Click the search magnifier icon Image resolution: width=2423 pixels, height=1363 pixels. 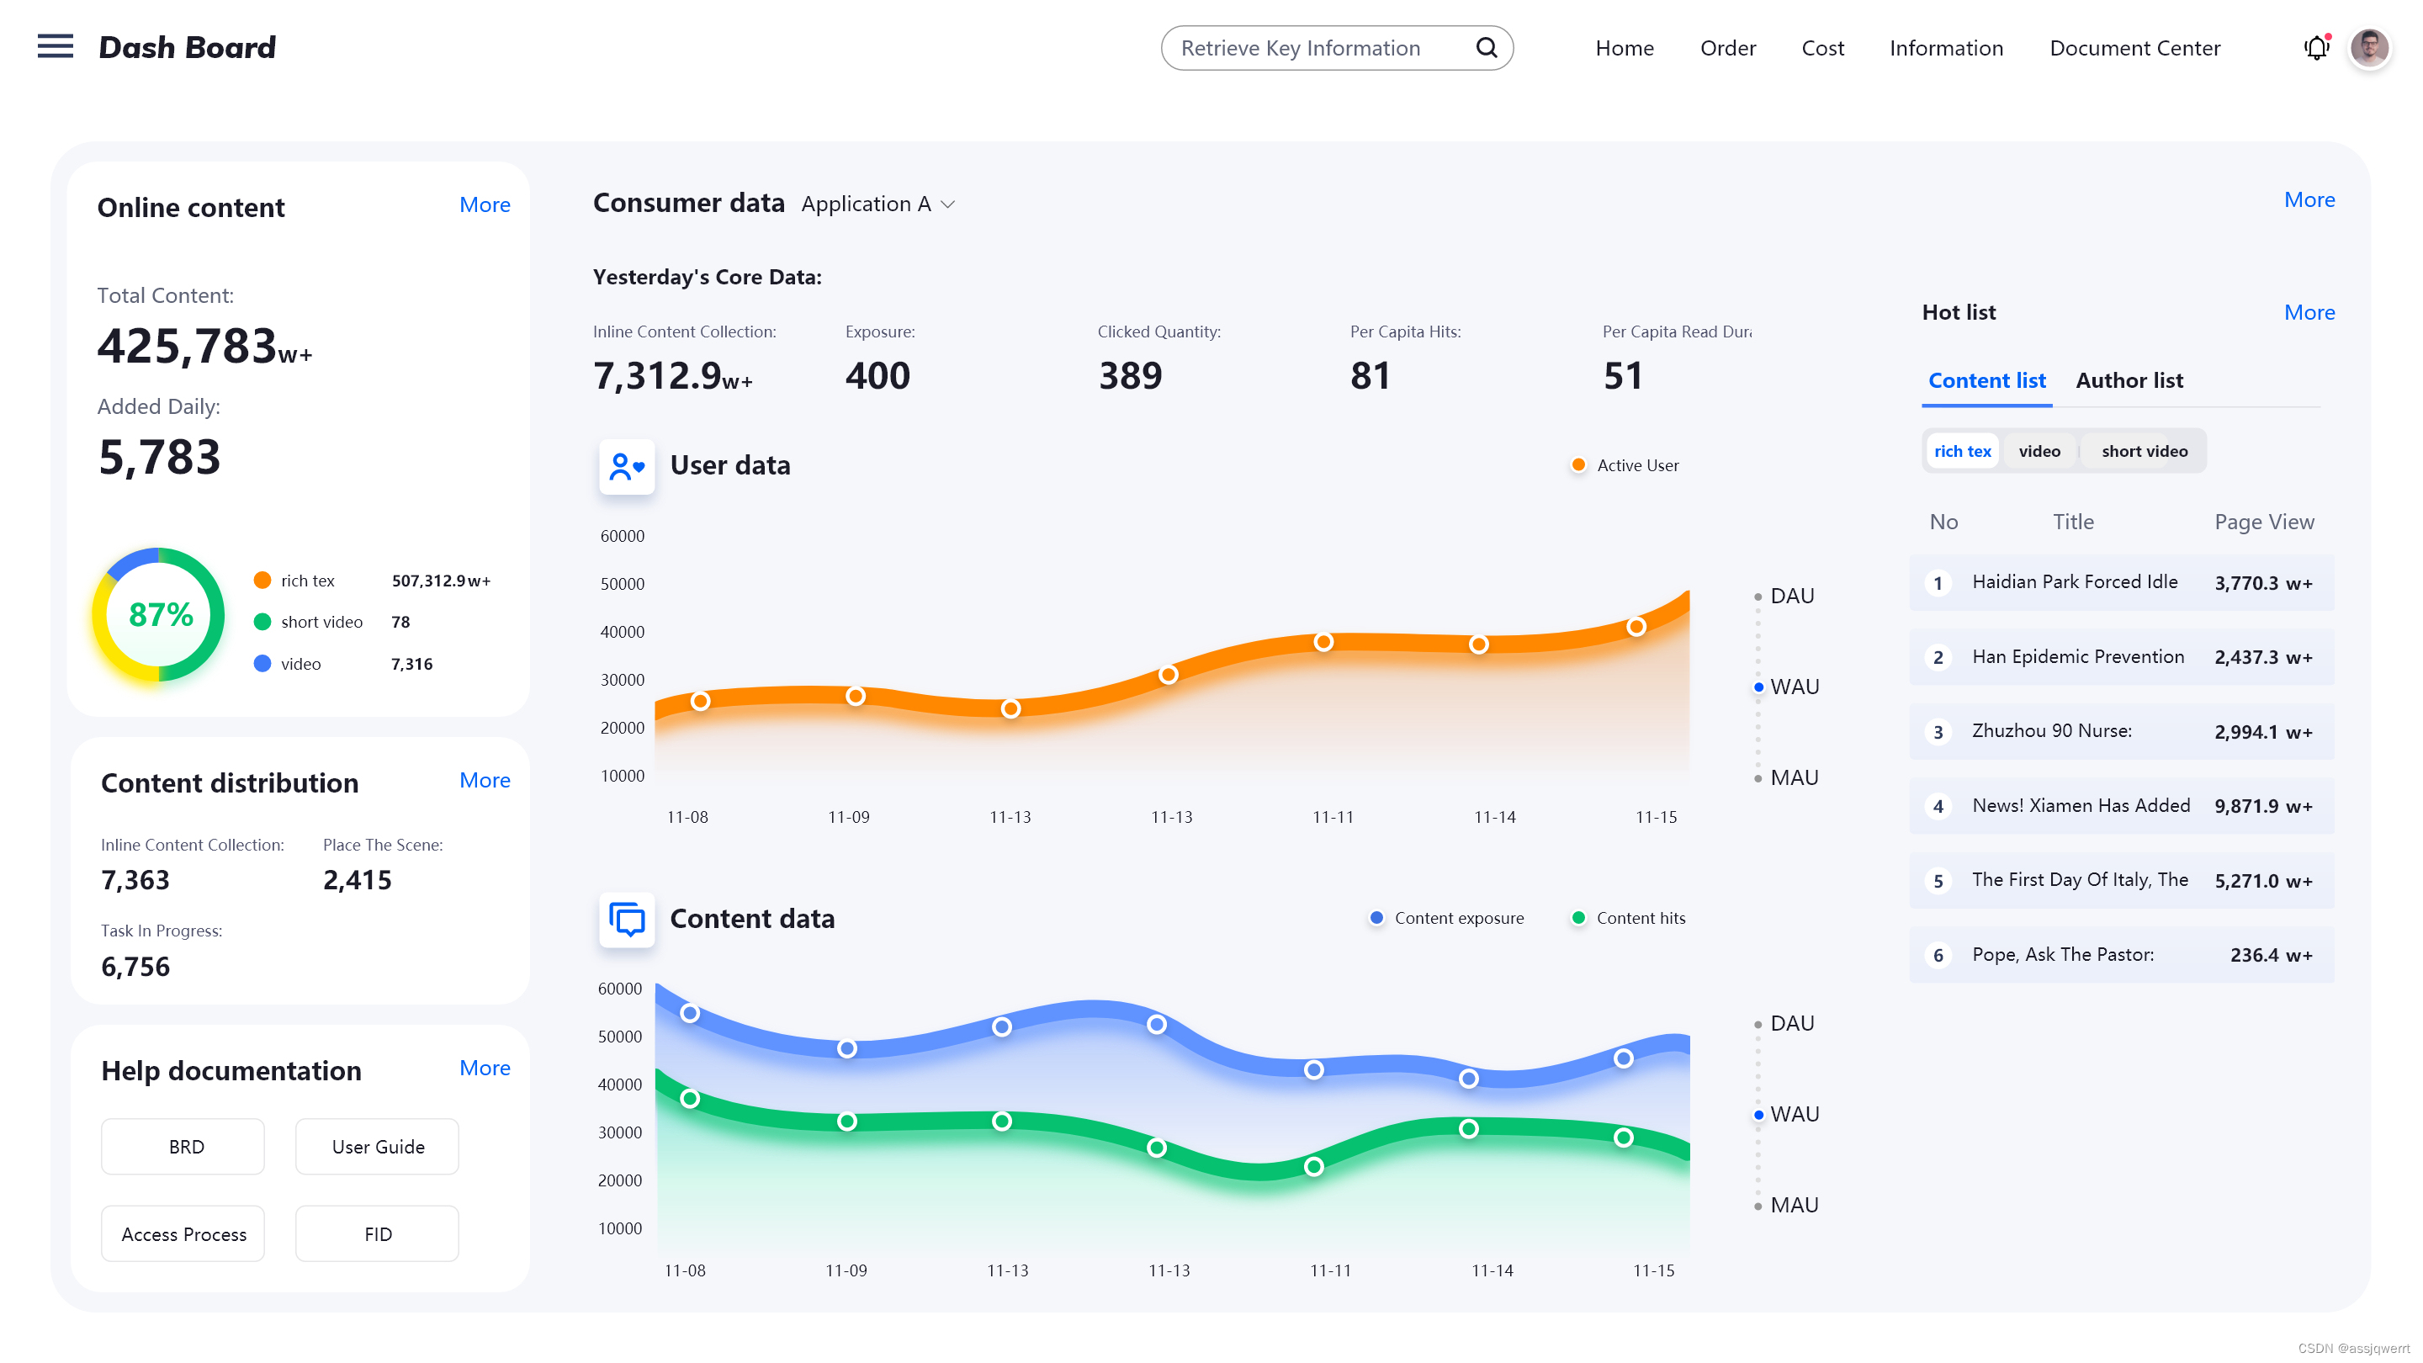(x=1486, y=48)
